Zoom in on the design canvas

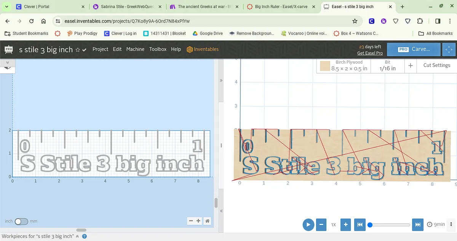(x=198, y=221)
